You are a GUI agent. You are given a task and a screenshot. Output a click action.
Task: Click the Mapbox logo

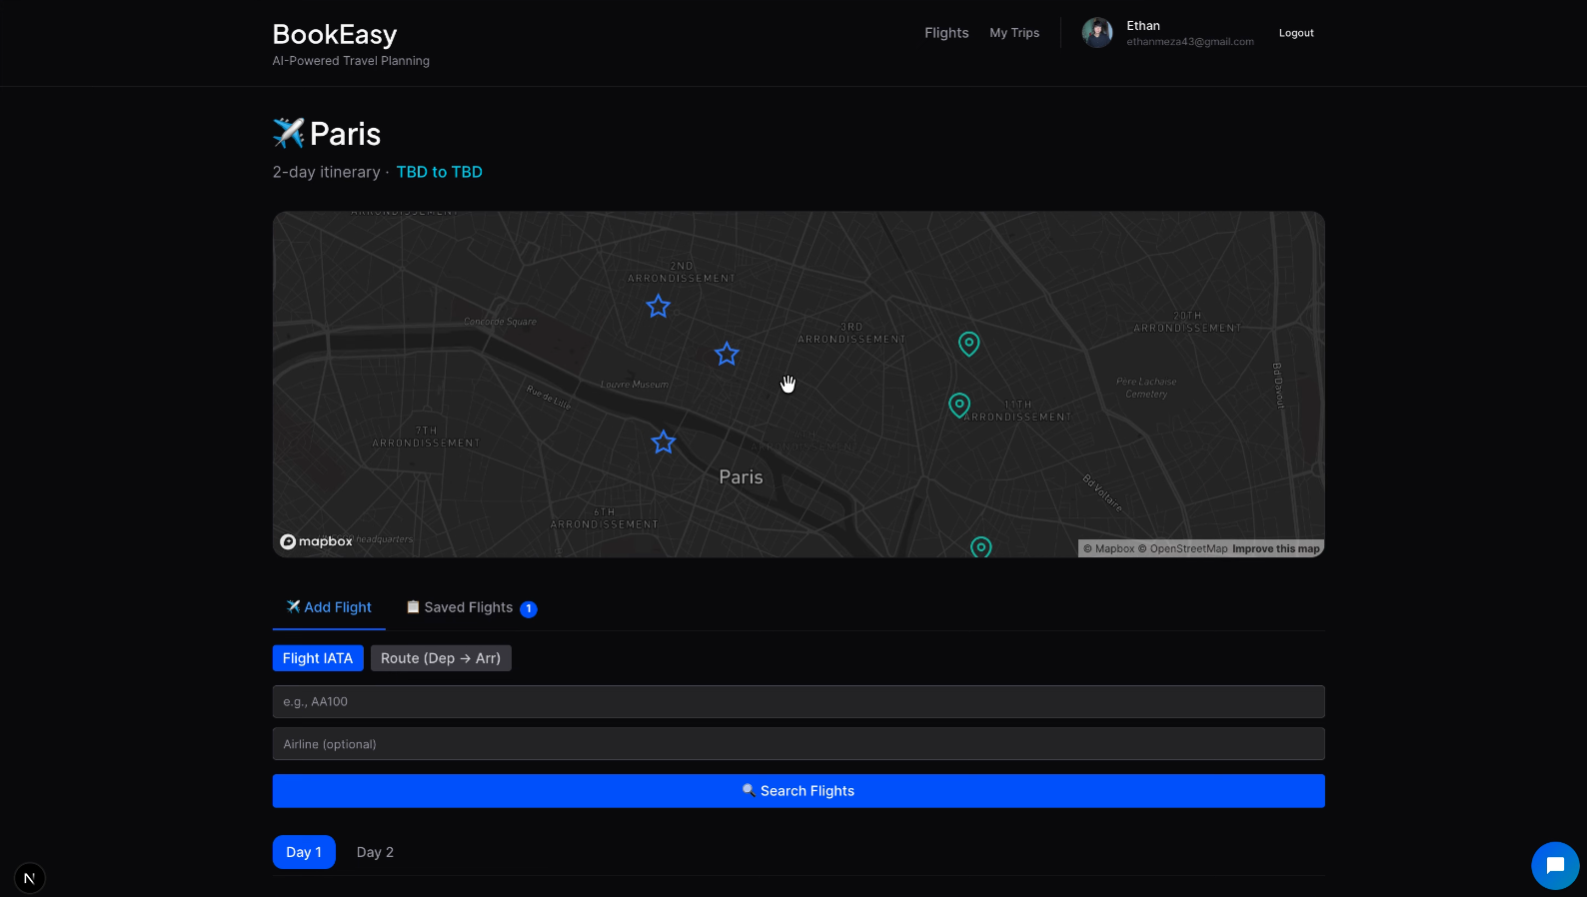(x=316, y=541)
